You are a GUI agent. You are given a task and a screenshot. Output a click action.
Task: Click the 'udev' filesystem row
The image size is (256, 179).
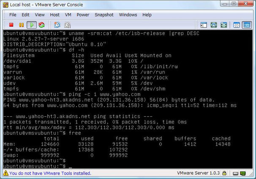pos(78,83)
